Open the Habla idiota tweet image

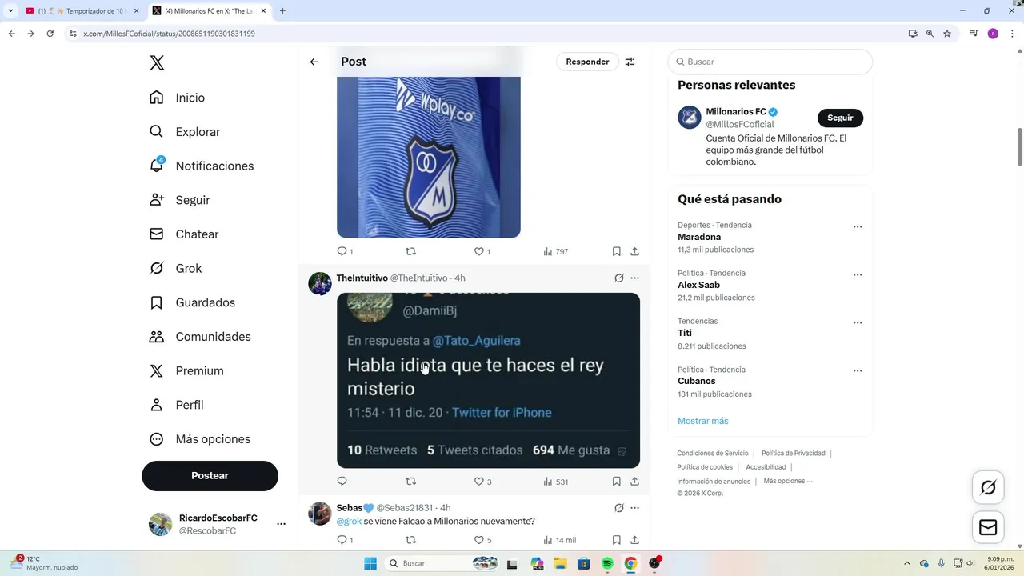tap(488, 380)
